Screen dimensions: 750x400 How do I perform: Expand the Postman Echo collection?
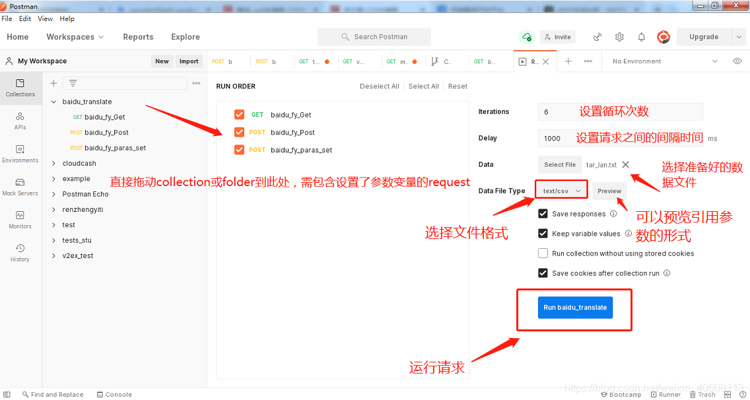tap(53, 194)
